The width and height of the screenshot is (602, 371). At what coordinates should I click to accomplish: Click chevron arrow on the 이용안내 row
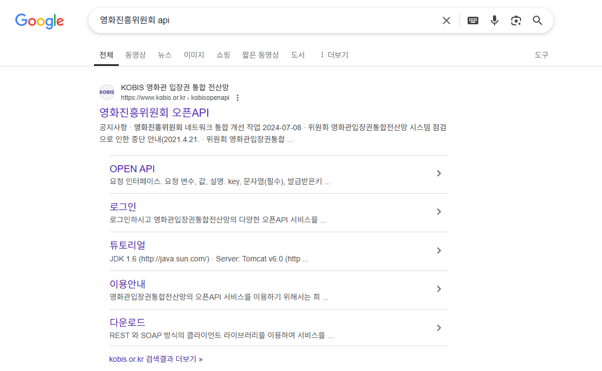point(439,289)
